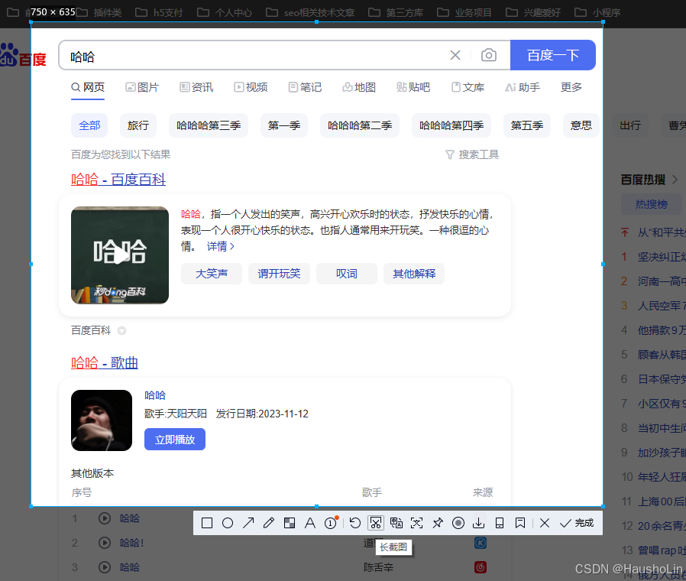
Task: Switch to the 贴吧 tab
Action: click(x=413, y=87)
